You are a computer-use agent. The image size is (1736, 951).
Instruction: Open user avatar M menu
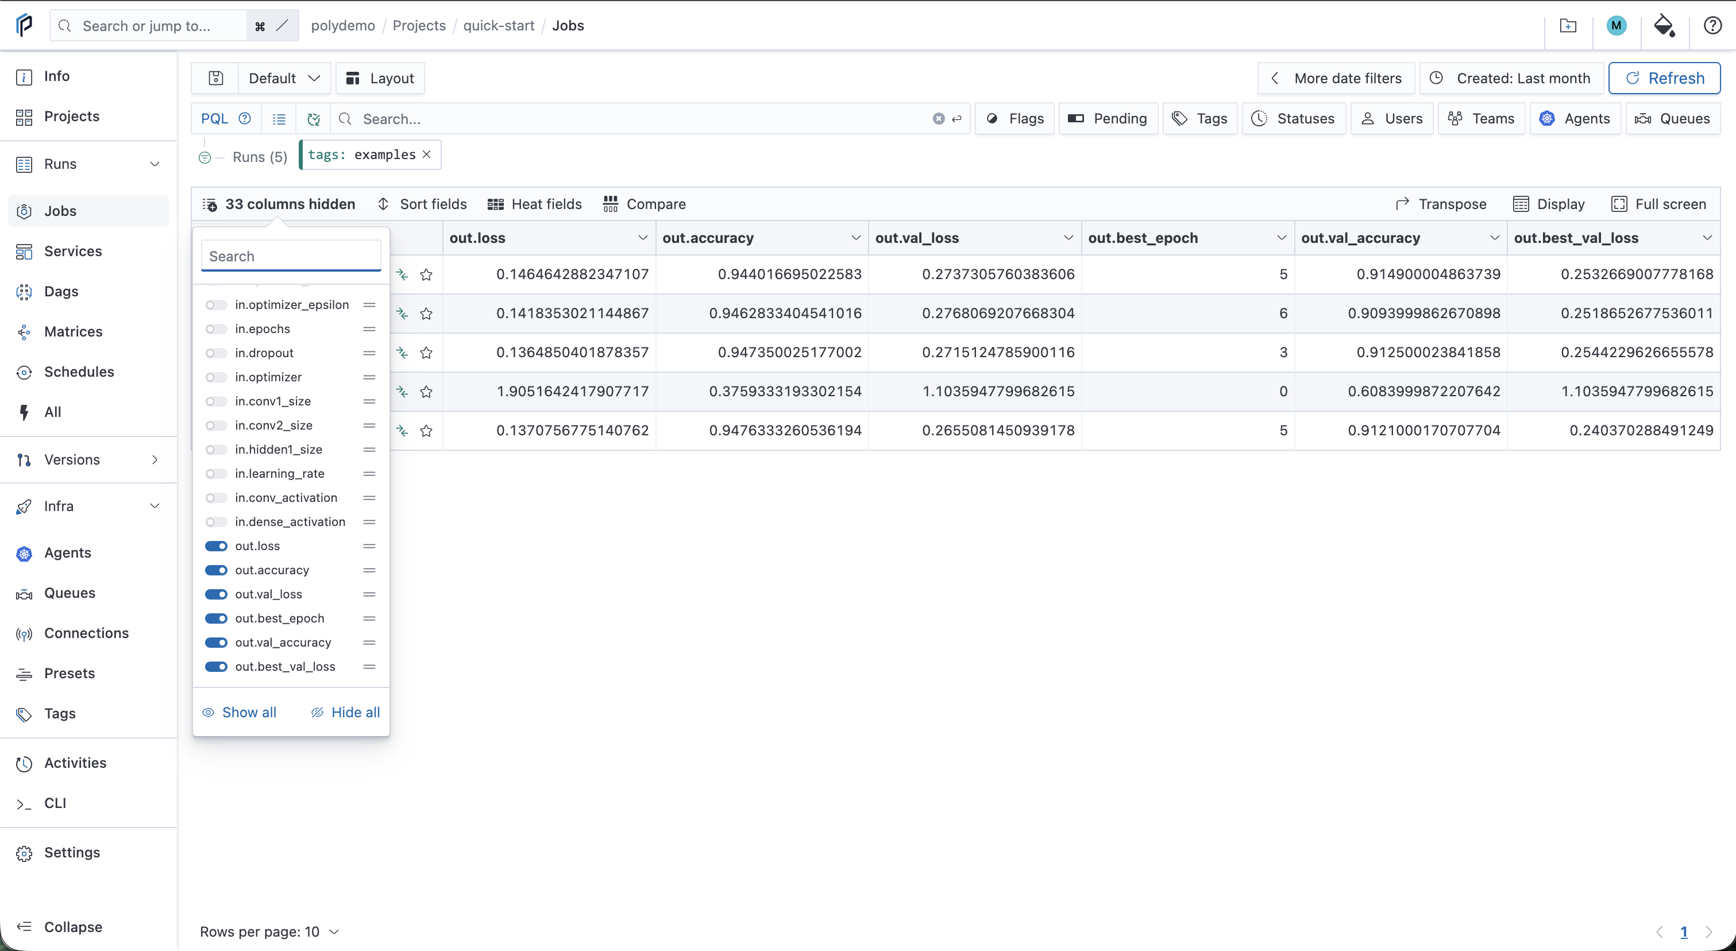pos(1616,26)
